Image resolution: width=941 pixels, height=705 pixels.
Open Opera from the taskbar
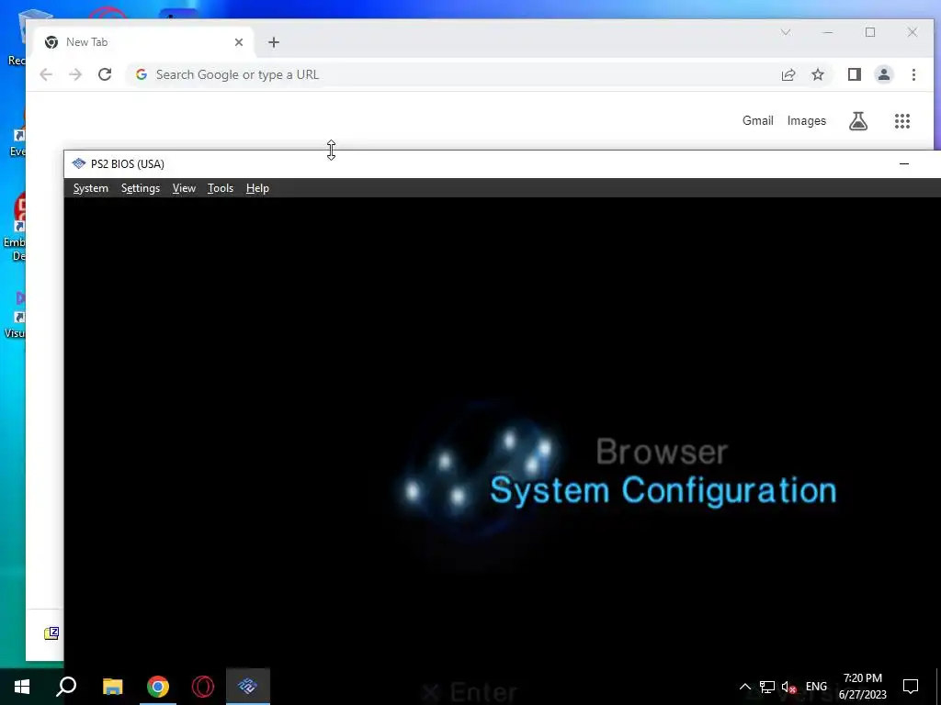click(x=203, y=687)
